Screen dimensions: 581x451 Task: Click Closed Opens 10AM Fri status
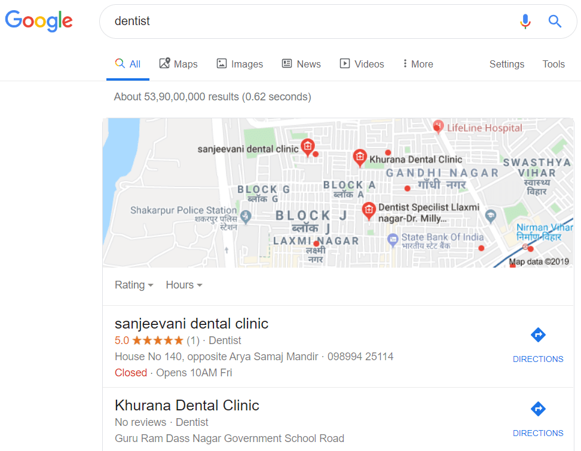point(173,373)
